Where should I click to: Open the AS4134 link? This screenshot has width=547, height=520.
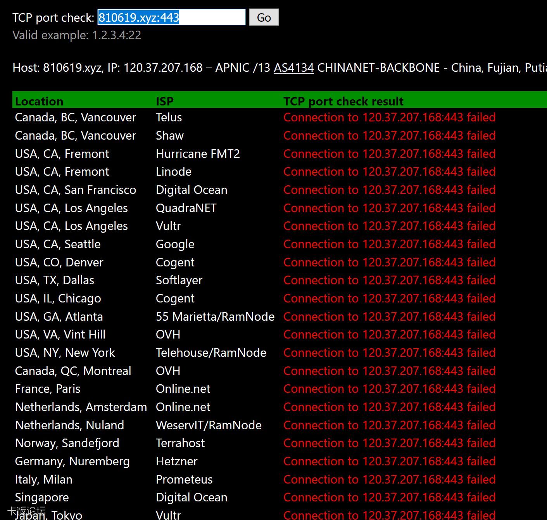[x=293, y=68]
